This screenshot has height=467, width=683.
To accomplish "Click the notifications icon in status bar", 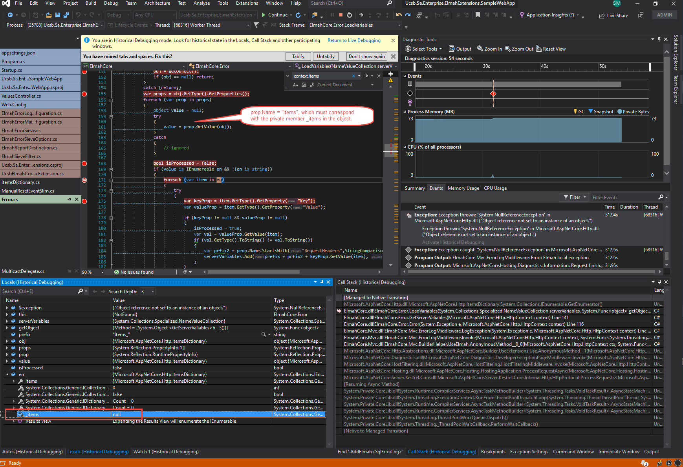I will click(x=644, y=463).
